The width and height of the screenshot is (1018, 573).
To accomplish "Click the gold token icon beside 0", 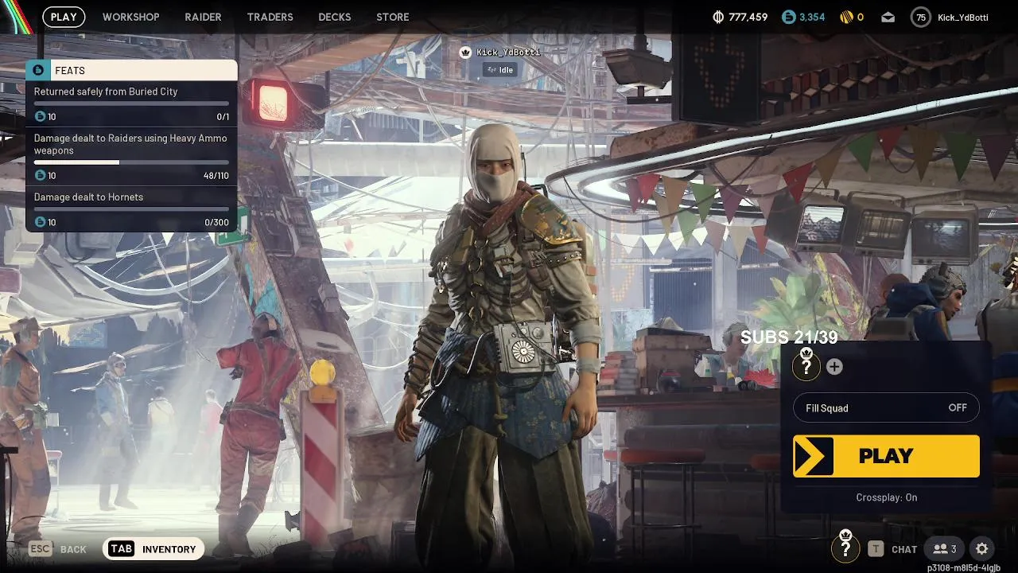I will [x=847, y=17].
